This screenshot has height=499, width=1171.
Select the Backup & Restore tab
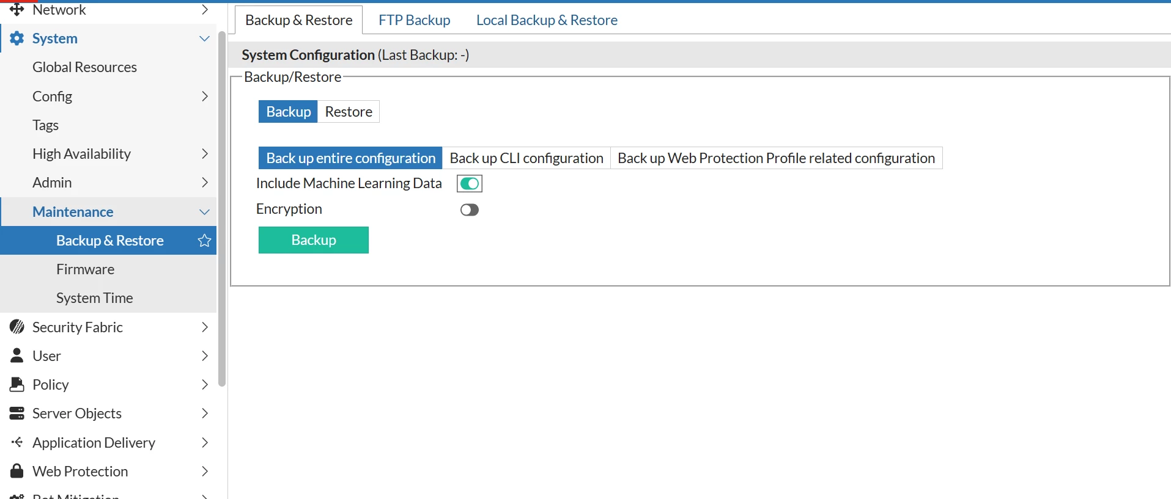(x=299, y=20)
